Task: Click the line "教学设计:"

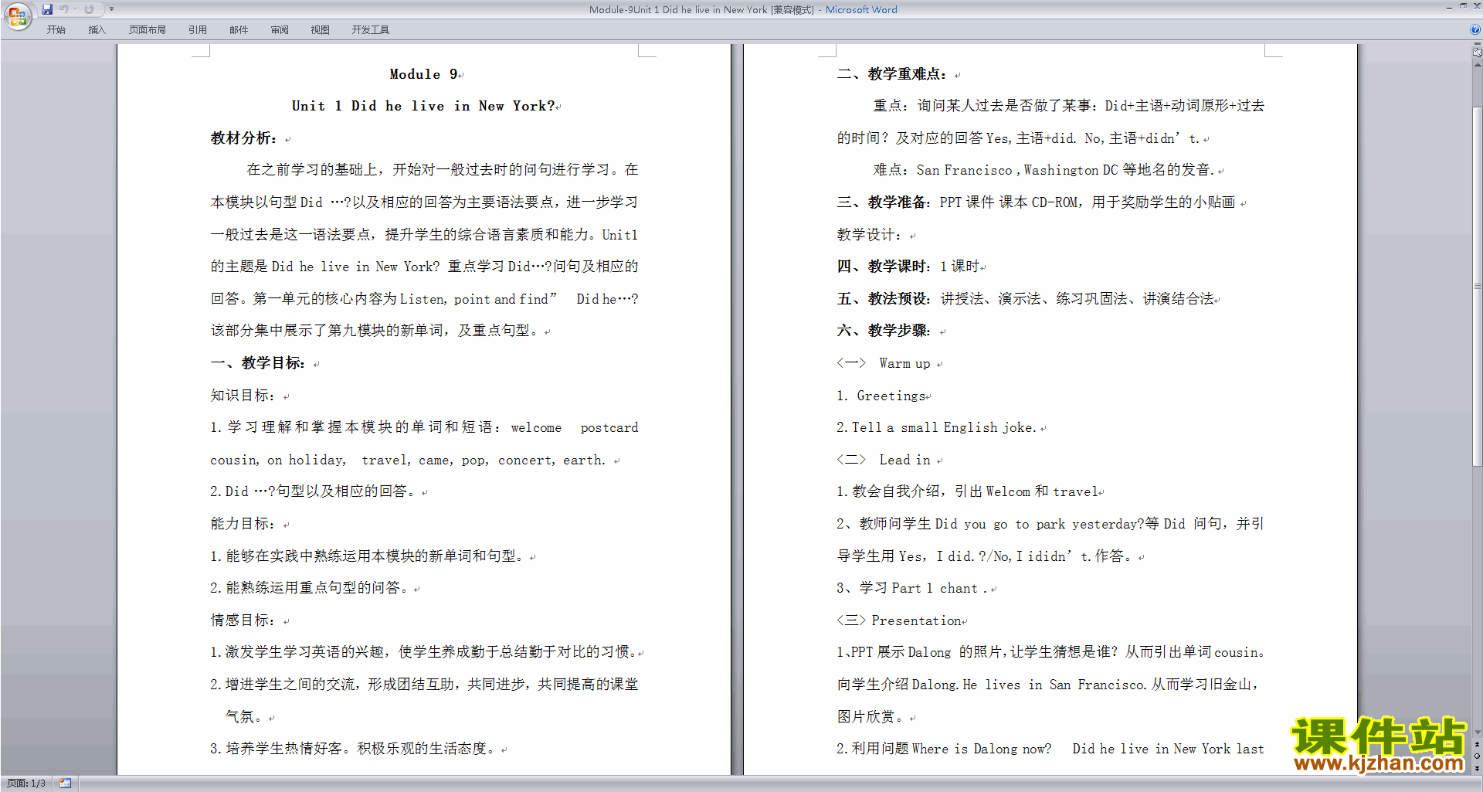Action: click(x=869, y=235)
